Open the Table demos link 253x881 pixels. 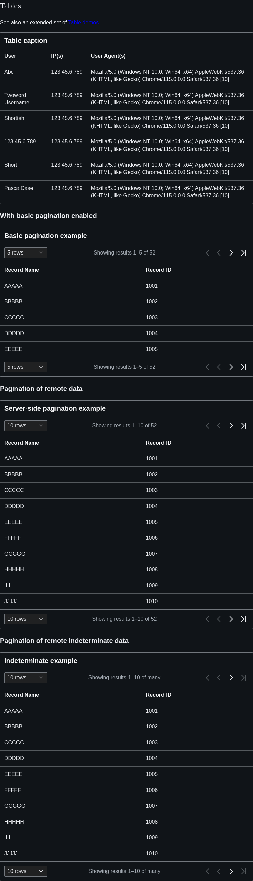click(x=83, y=23)
